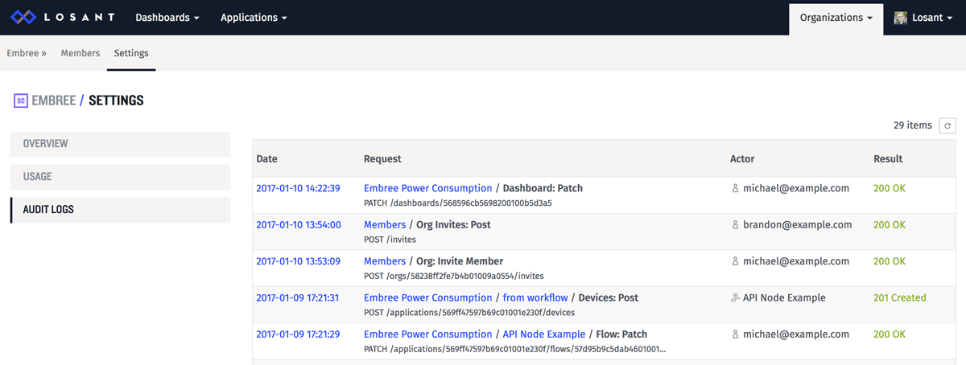Click the Losant logo icon
This screenshot has height=365, width=966.
[23, 17]
